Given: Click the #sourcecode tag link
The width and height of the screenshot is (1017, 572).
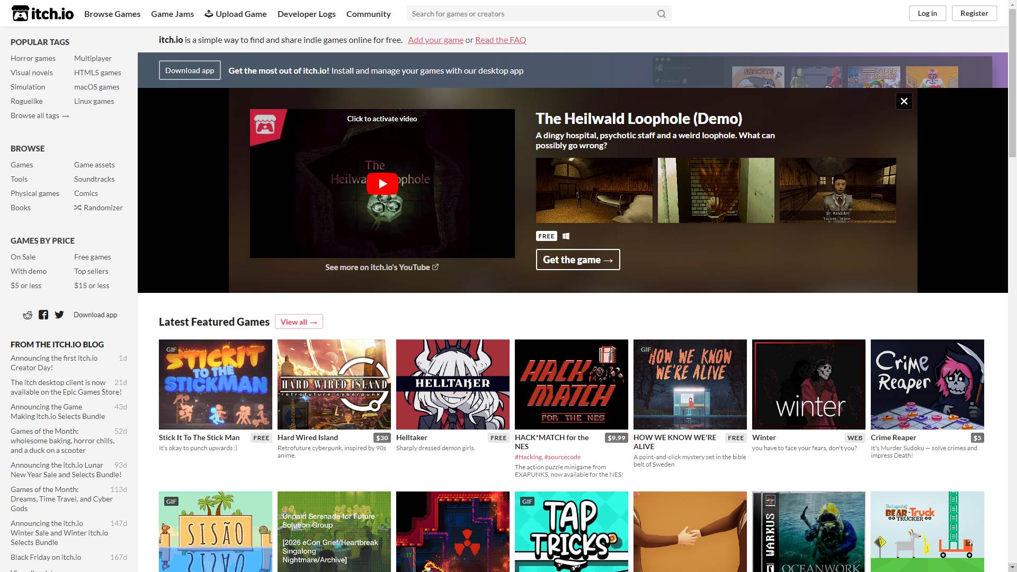Looking at the screenshot, I should pos(563,457).
